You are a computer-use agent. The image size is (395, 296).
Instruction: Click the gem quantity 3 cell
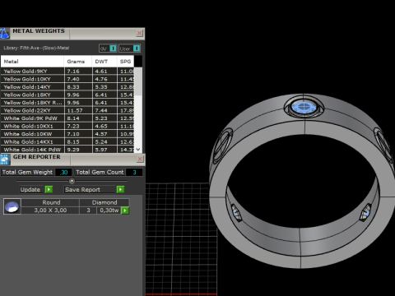88,210
